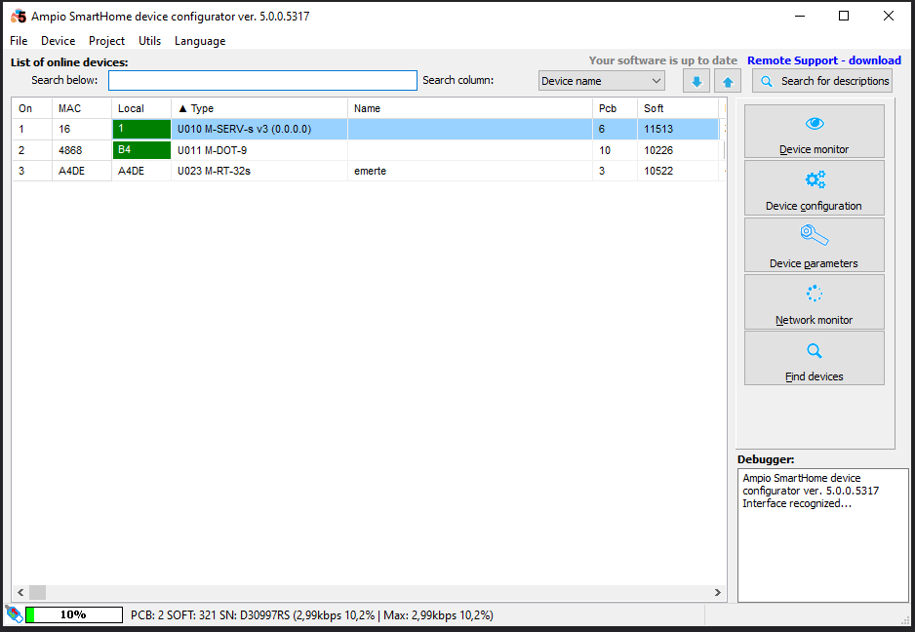Click magnifier icon in Search for descriptions
Screen dimensions: 915x632
click(767, 81)
